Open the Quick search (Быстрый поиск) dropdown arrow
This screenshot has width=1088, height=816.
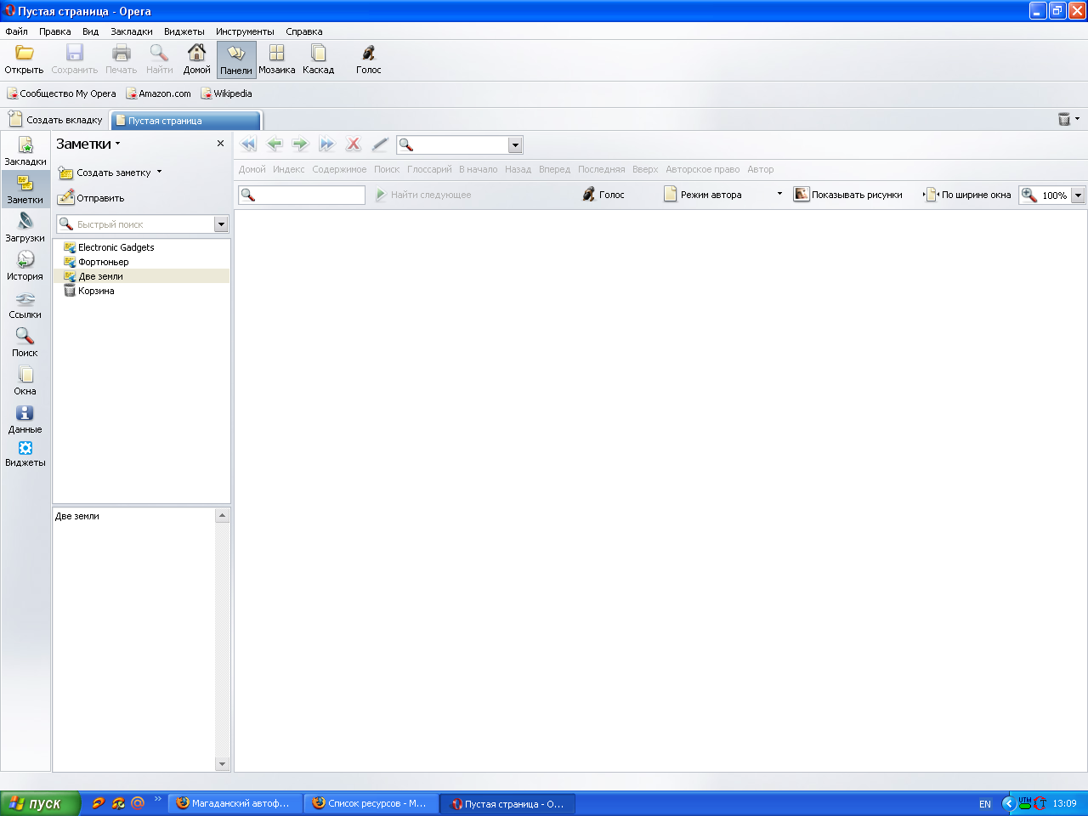click(221, 224)
